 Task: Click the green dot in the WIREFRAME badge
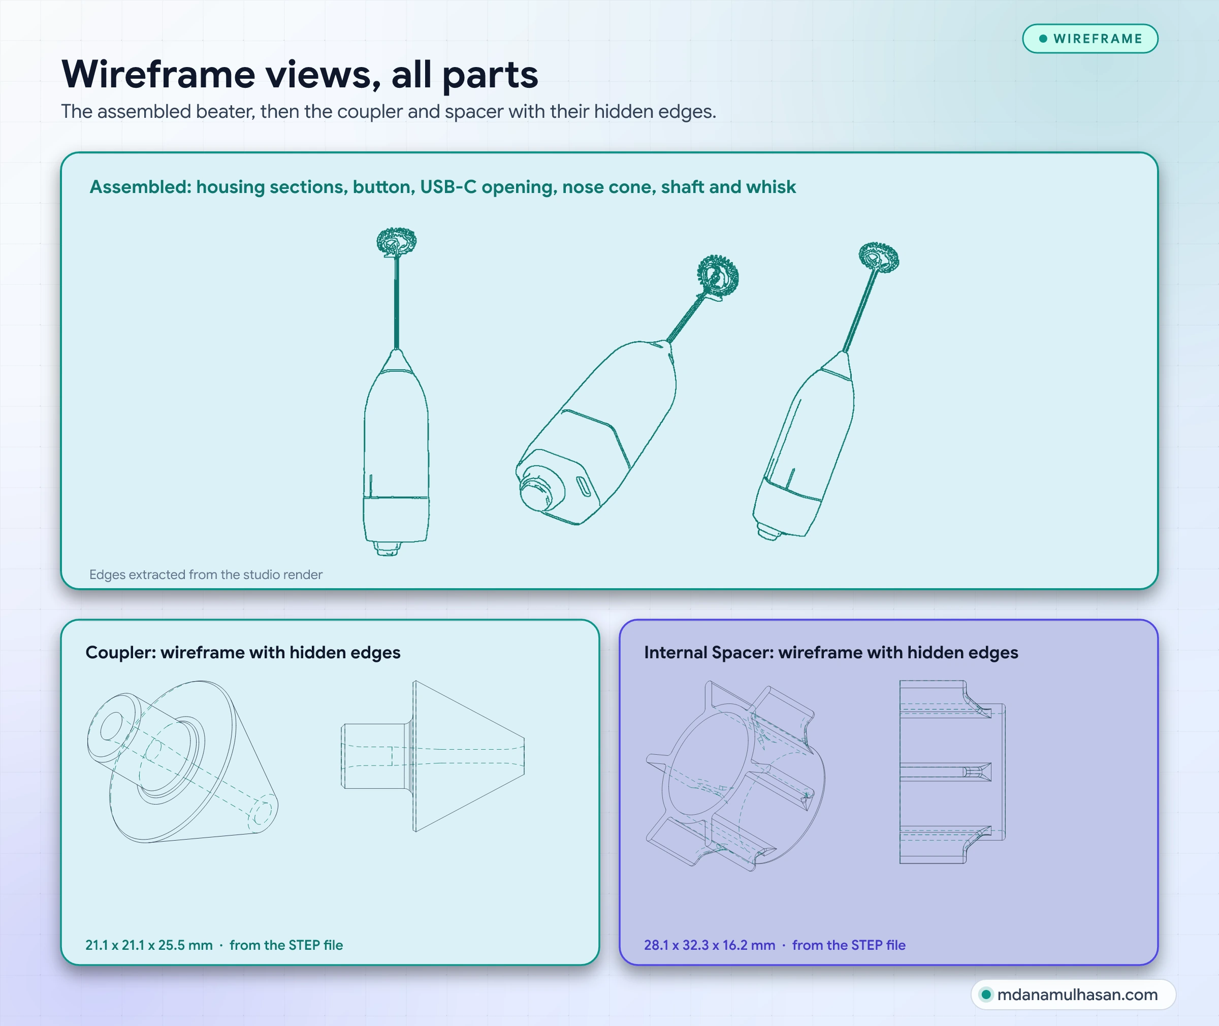click(x=1043, y=39)
